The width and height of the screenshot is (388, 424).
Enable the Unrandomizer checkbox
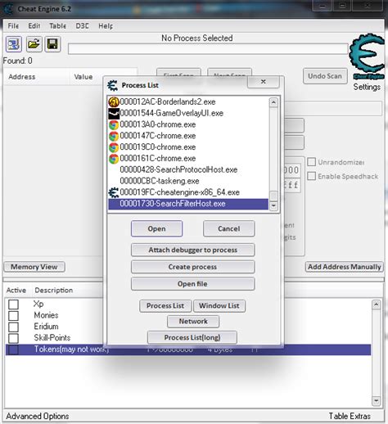(x=311, y=162)
